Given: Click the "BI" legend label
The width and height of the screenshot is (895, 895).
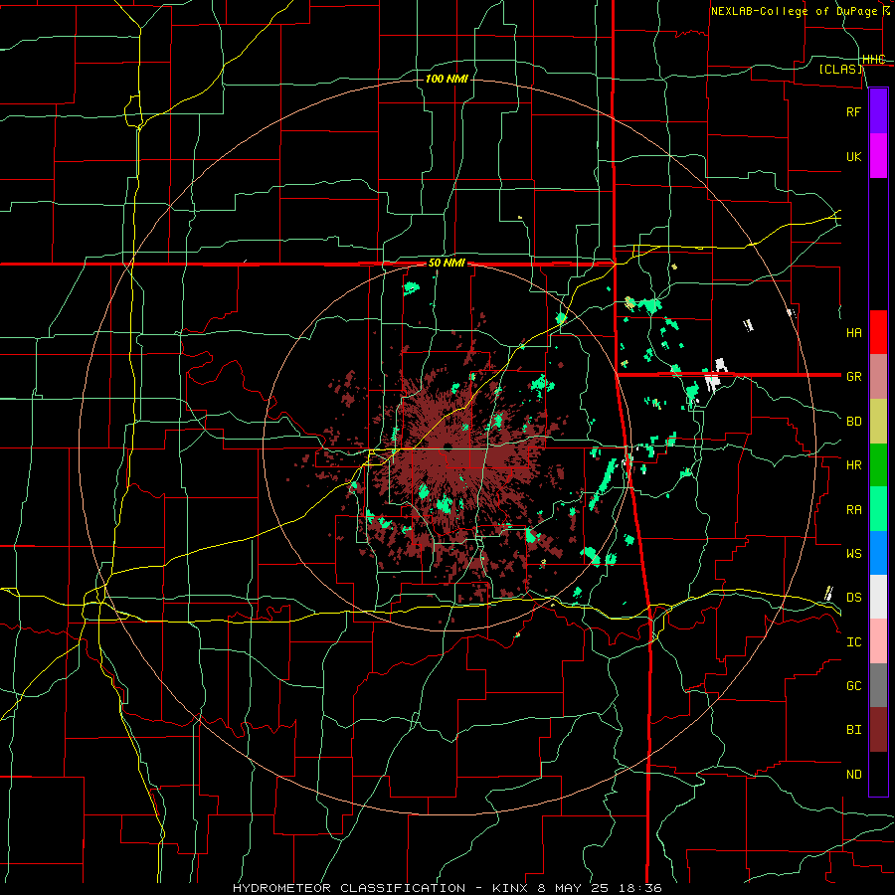Looking at the screenshot, I should (853, 730).
